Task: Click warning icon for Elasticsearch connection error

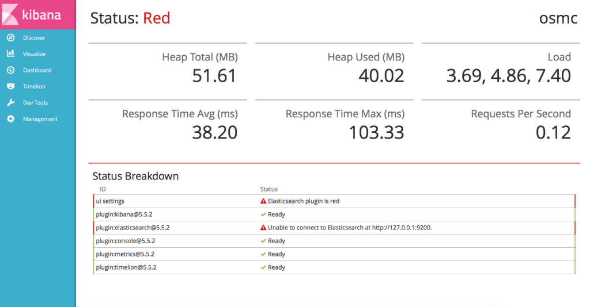Action: tap(263, 228)
